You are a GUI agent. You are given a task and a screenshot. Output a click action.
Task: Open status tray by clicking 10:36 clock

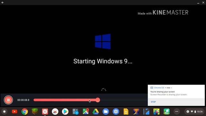click(x=200, y=112)
